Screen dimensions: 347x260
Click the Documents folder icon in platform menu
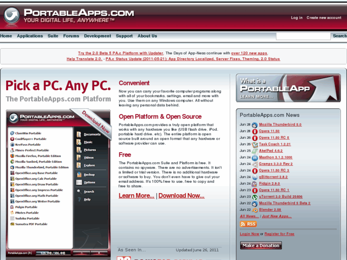(x=79, y=135)
